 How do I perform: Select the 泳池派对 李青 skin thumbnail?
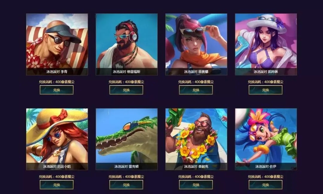(x=57, y=44)
